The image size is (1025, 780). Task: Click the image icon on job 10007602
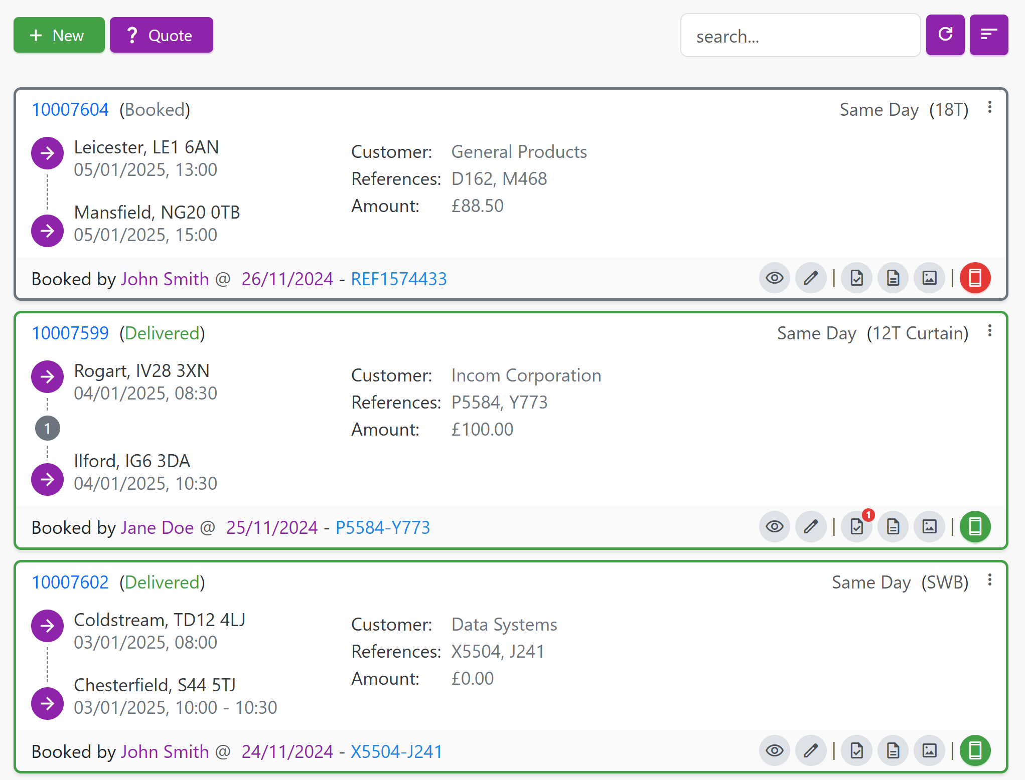[x=929, y=750]
